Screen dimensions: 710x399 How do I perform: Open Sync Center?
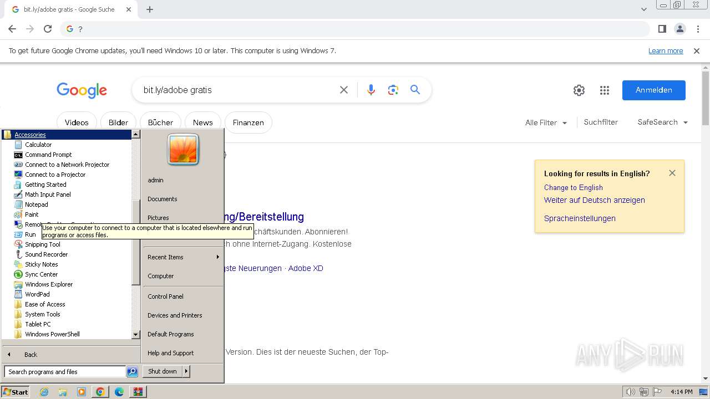pyautogui.click(x=41, y=274)
